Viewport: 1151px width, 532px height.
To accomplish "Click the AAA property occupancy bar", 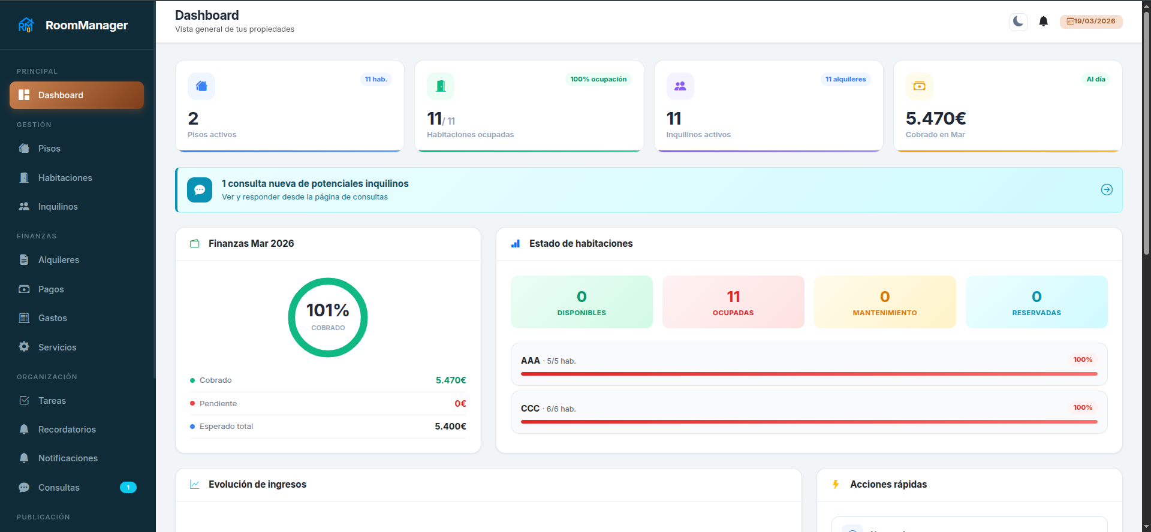I will point(809,374).
